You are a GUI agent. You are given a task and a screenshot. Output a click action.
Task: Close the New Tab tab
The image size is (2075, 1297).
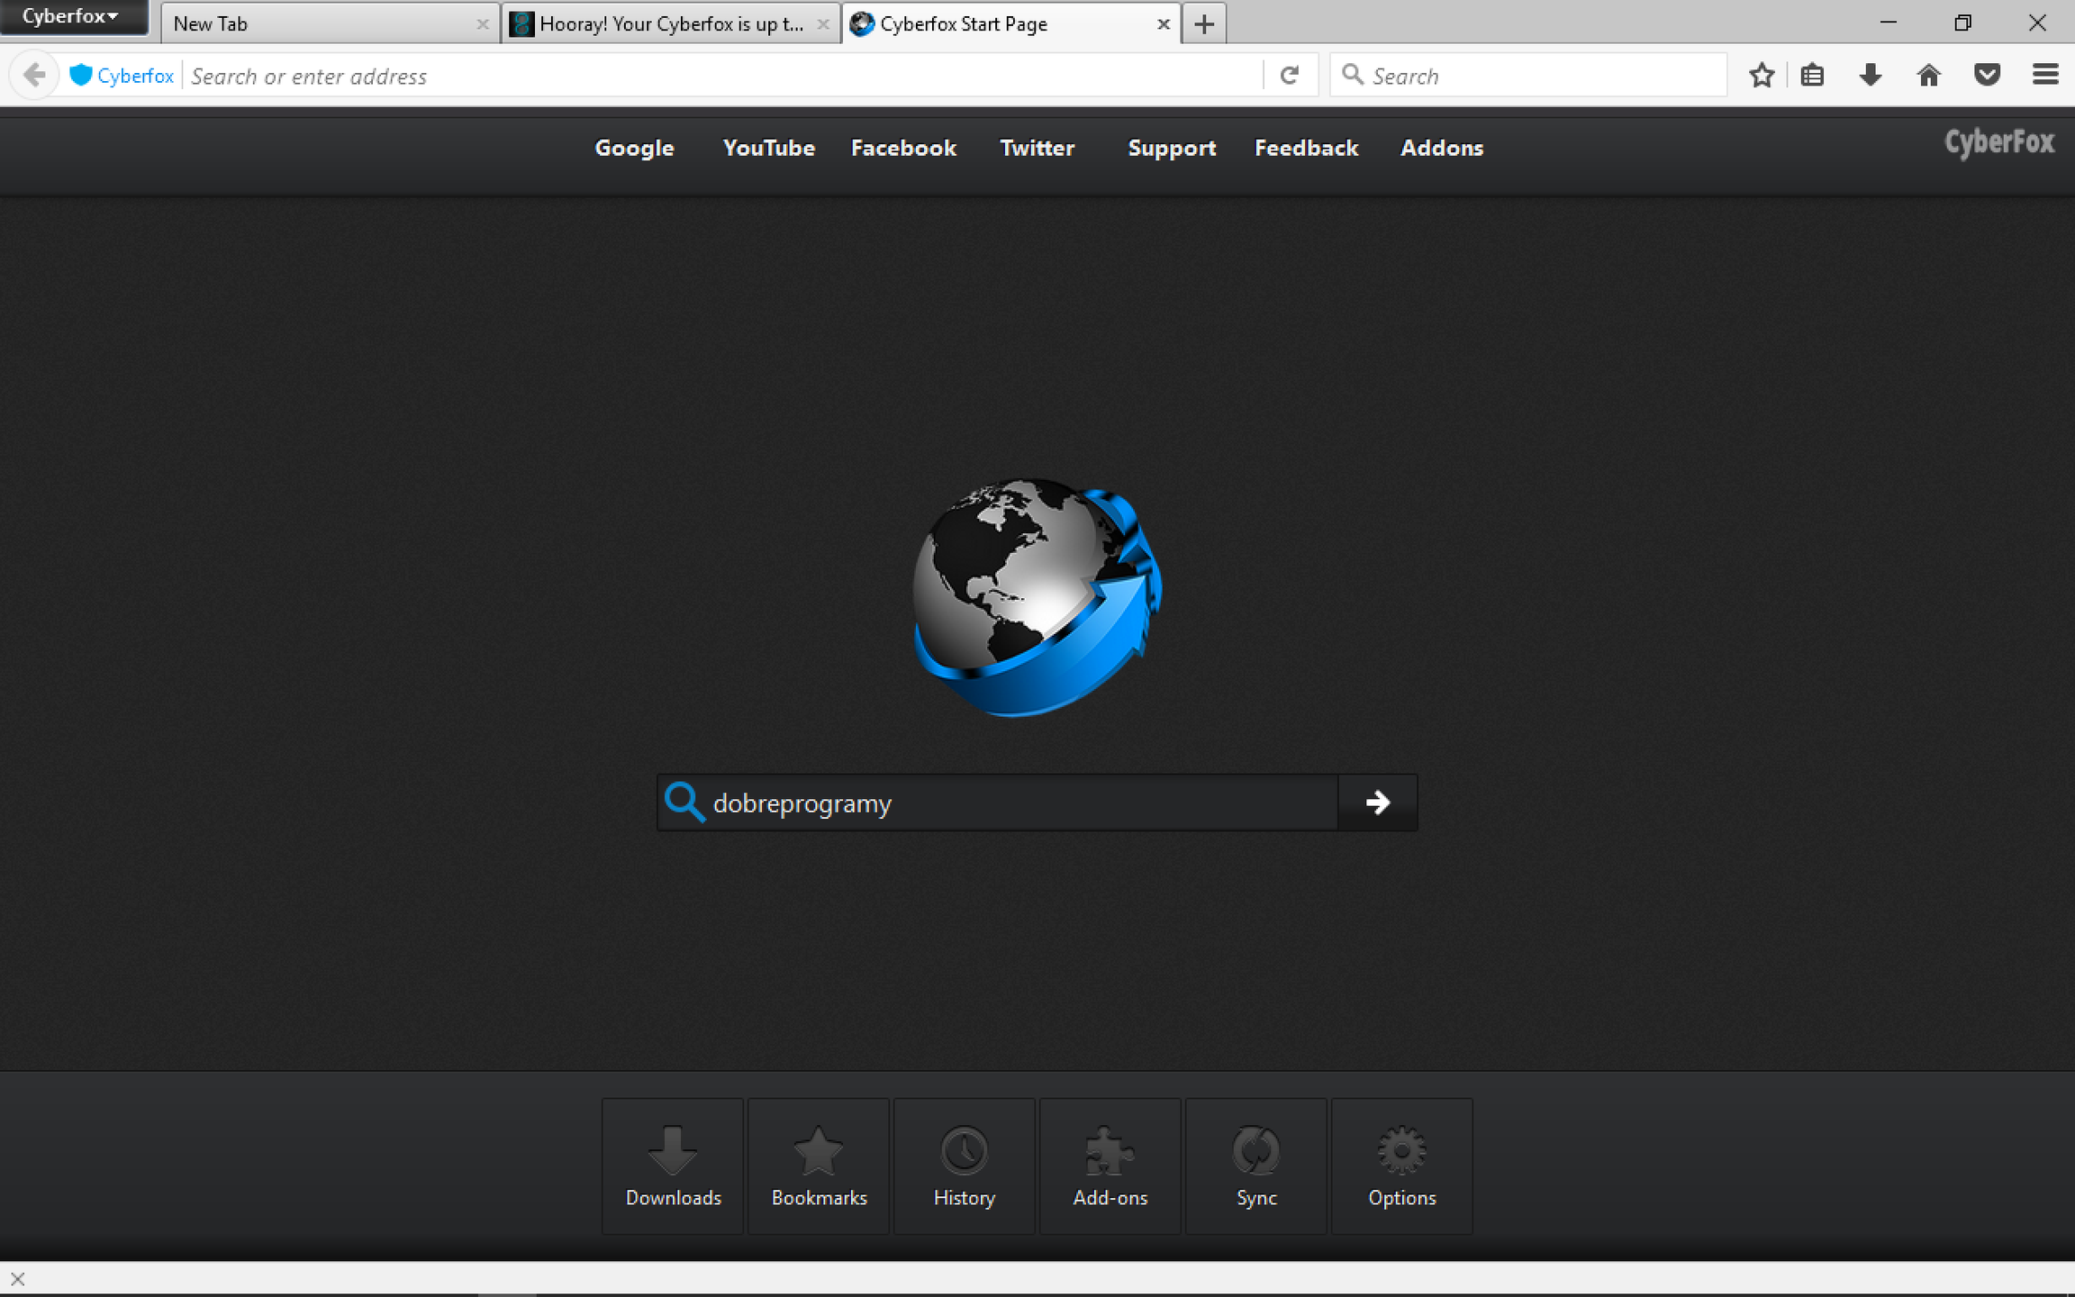point(482,24)
